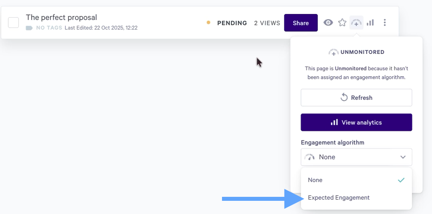432x214 pixels.
Task: Click the engagement gauge icon in row
Action: (356, 22)
